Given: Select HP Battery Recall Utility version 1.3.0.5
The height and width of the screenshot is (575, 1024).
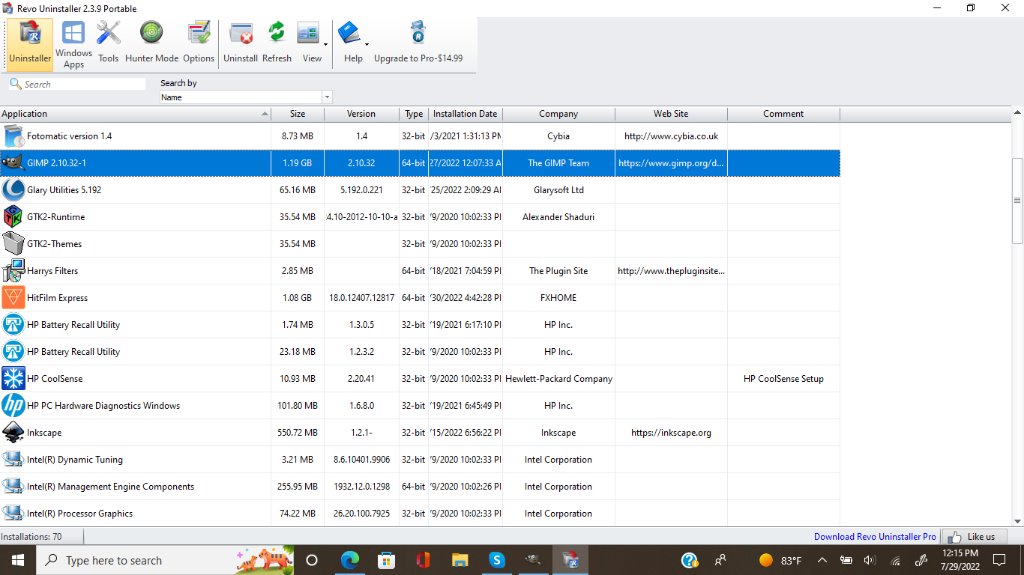Looking at the screenshot, I should [x=420, y=325].
